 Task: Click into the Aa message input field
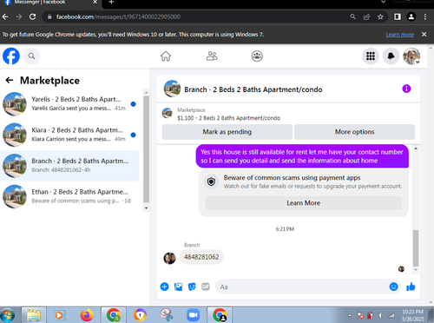click(x=302, y=287)
